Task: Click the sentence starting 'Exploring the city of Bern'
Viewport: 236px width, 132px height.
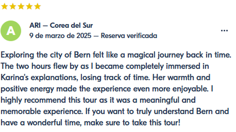Action: (x=116, y=55)
